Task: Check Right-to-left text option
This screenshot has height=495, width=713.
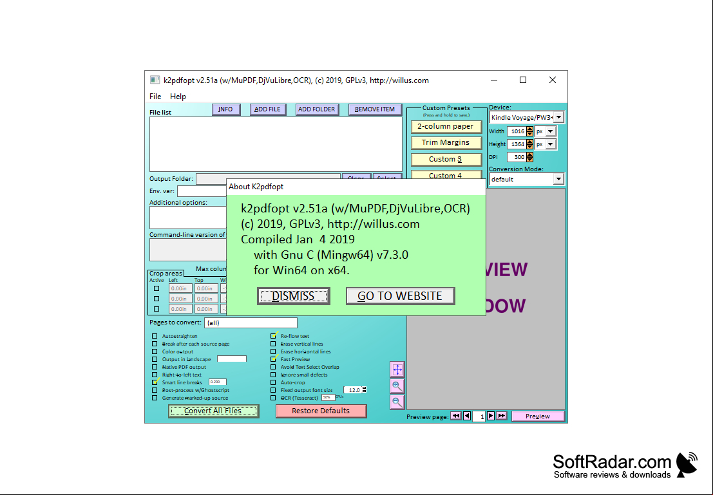Action: click(155, 375)
